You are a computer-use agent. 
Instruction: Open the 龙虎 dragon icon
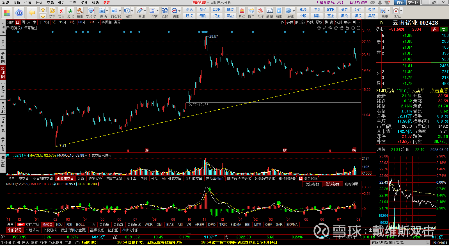[260, 11]
